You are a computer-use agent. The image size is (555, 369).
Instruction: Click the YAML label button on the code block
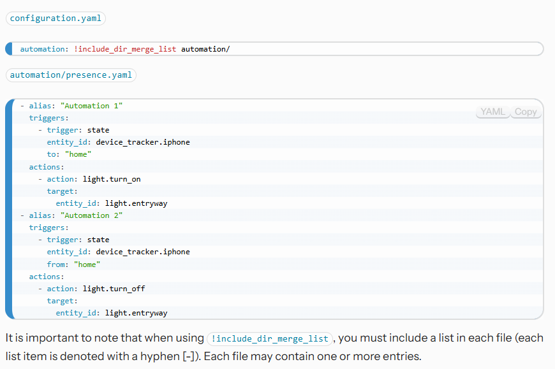(x=492, y=112)
